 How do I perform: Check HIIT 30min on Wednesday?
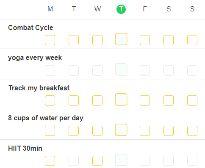tap(97, 161)
